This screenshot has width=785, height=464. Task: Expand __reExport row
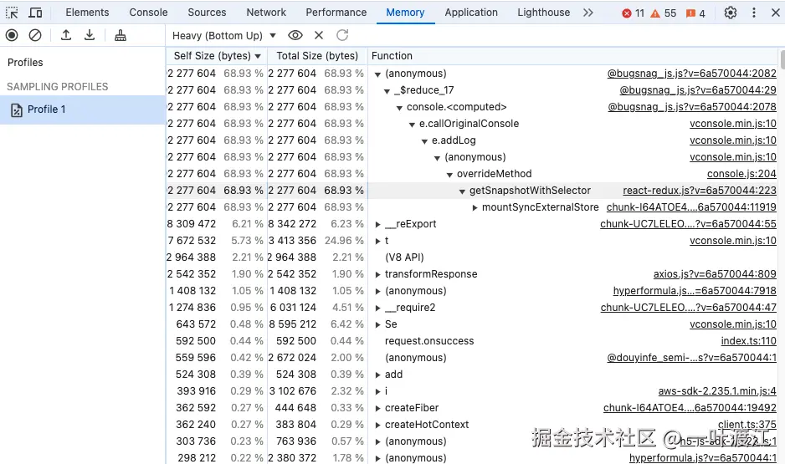[378, 225]
